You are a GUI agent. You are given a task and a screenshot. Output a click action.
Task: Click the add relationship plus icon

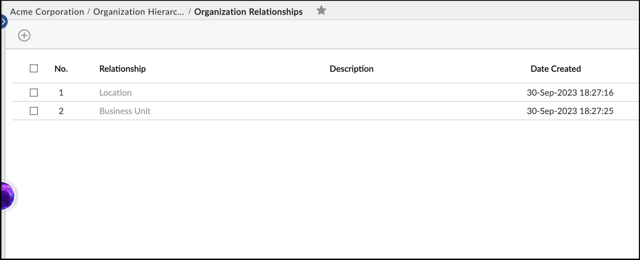tap(24, 35)
